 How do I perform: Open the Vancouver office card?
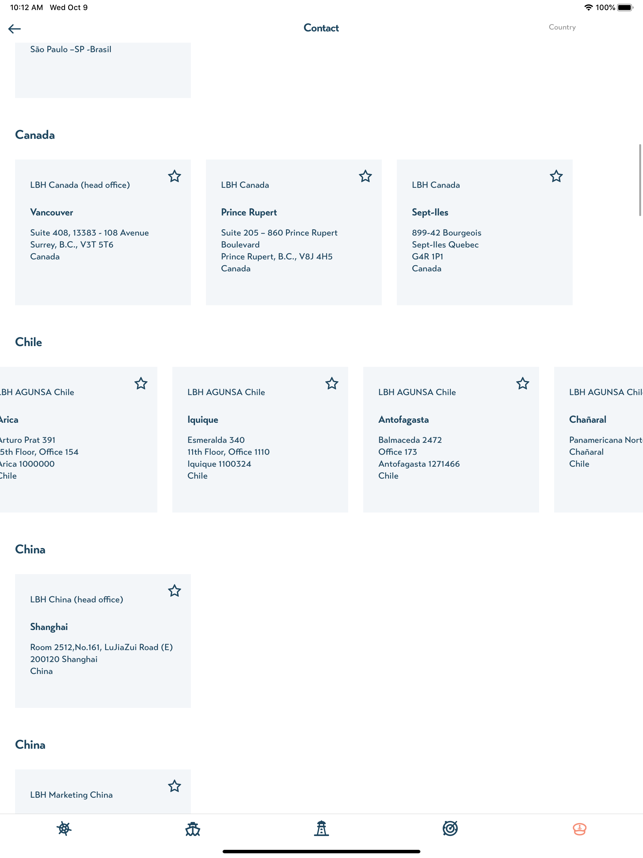point(103,232)
